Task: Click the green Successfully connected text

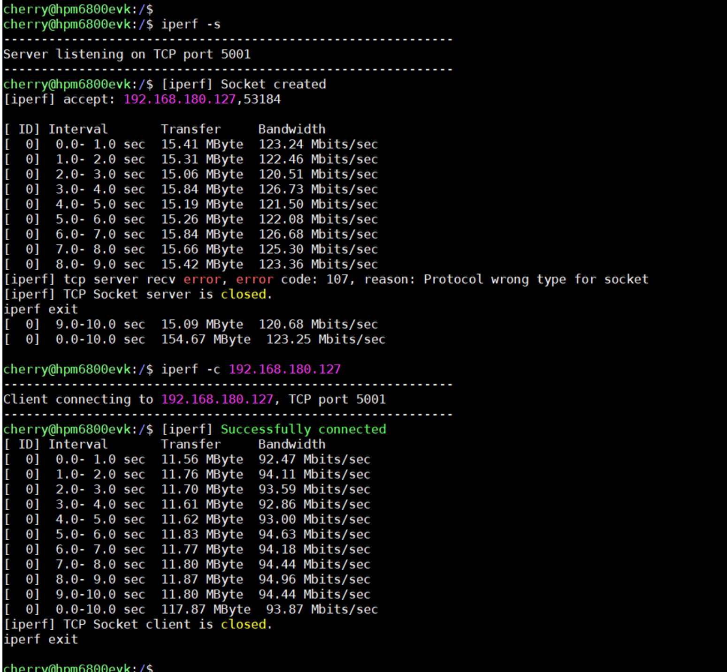Action: [x=304, y=429]
